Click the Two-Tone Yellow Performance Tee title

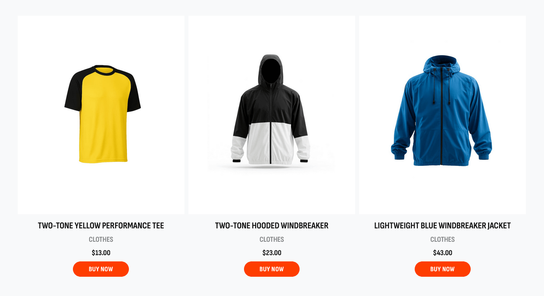101,226
